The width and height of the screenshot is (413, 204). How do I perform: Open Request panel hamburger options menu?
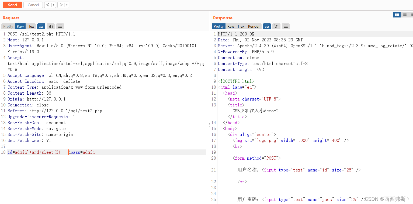pyautogui.click(x=60, y=26)
